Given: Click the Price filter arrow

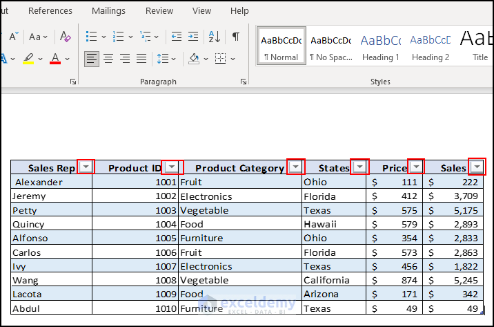Looking at the screenshot, I should 416,167.
